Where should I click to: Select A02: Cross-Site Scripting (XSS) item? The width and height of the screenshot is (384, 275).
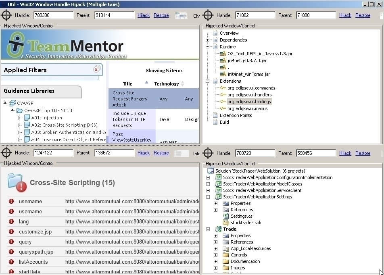(x=64, y=125)
